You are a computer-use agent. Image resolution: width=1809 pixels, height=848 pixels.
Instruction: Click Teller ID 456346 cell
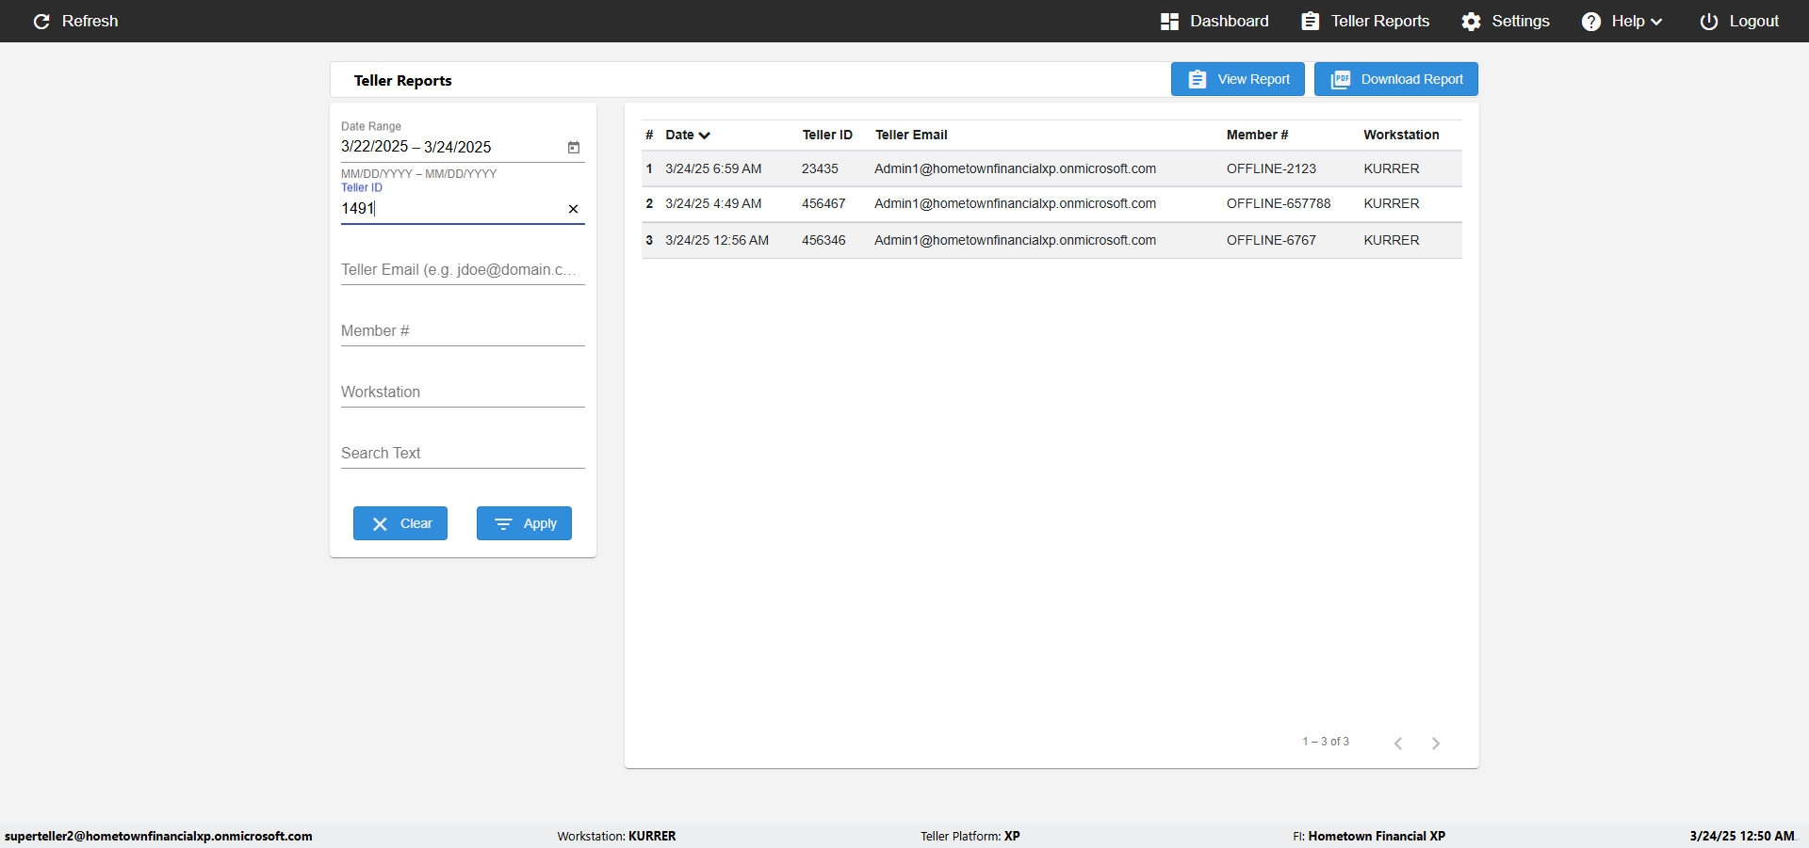point(823,241)
